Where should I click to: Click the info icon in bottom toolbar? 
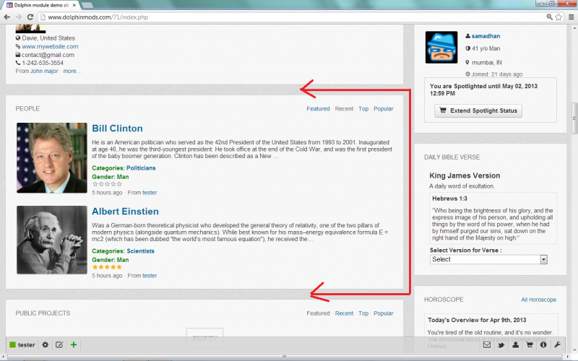pos(543,345)
